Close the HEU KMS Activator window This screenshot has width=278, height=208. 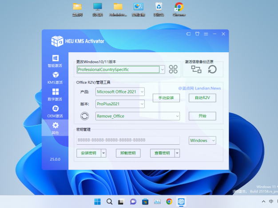coord(223,34)
